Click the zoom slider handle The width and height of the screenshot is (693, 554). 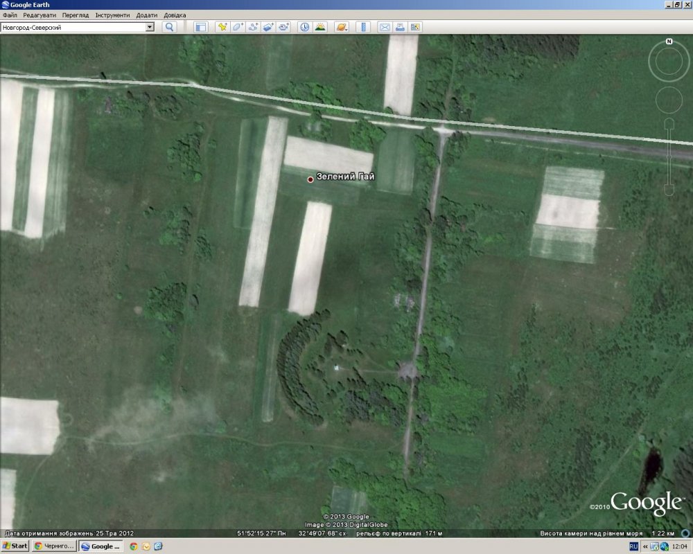(x=669, y=157)
